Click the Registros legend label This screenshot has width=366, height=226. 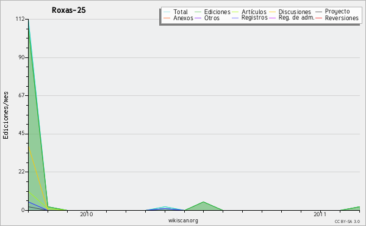click(254, 18)
